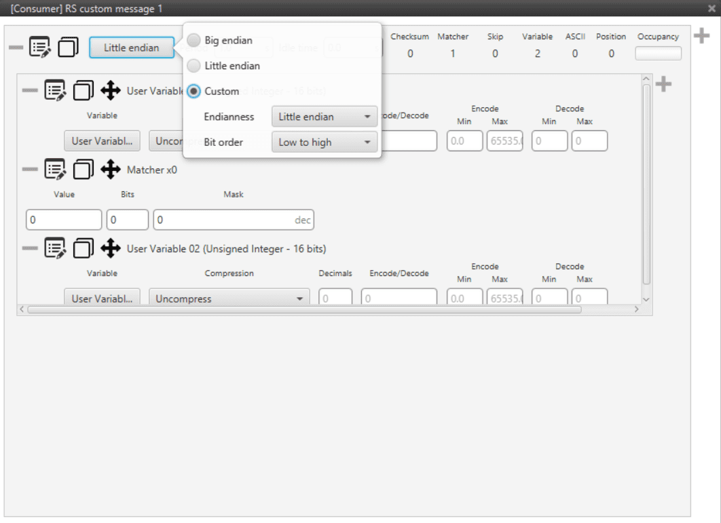Duplicate the Matcher x0 row
Image resolution: width=721 pixels, height=523 pixels.
[84, 170]
